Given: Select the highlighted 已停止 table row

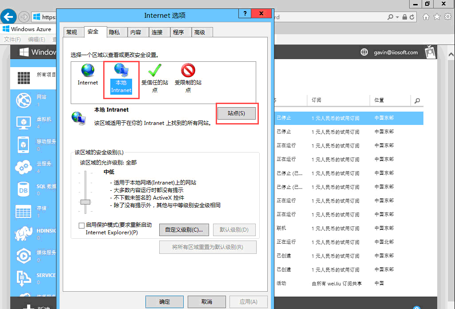Looking at the screenshot, I should (x=349, y=118).
